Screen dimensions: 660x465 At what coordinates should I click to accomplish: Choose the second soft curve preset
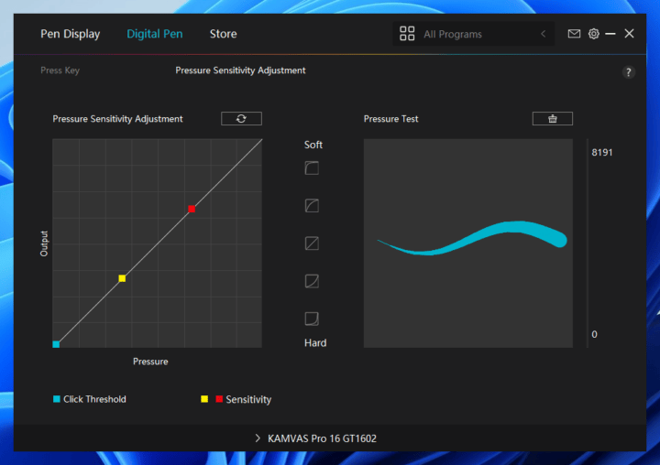click(x=312, y=206)
